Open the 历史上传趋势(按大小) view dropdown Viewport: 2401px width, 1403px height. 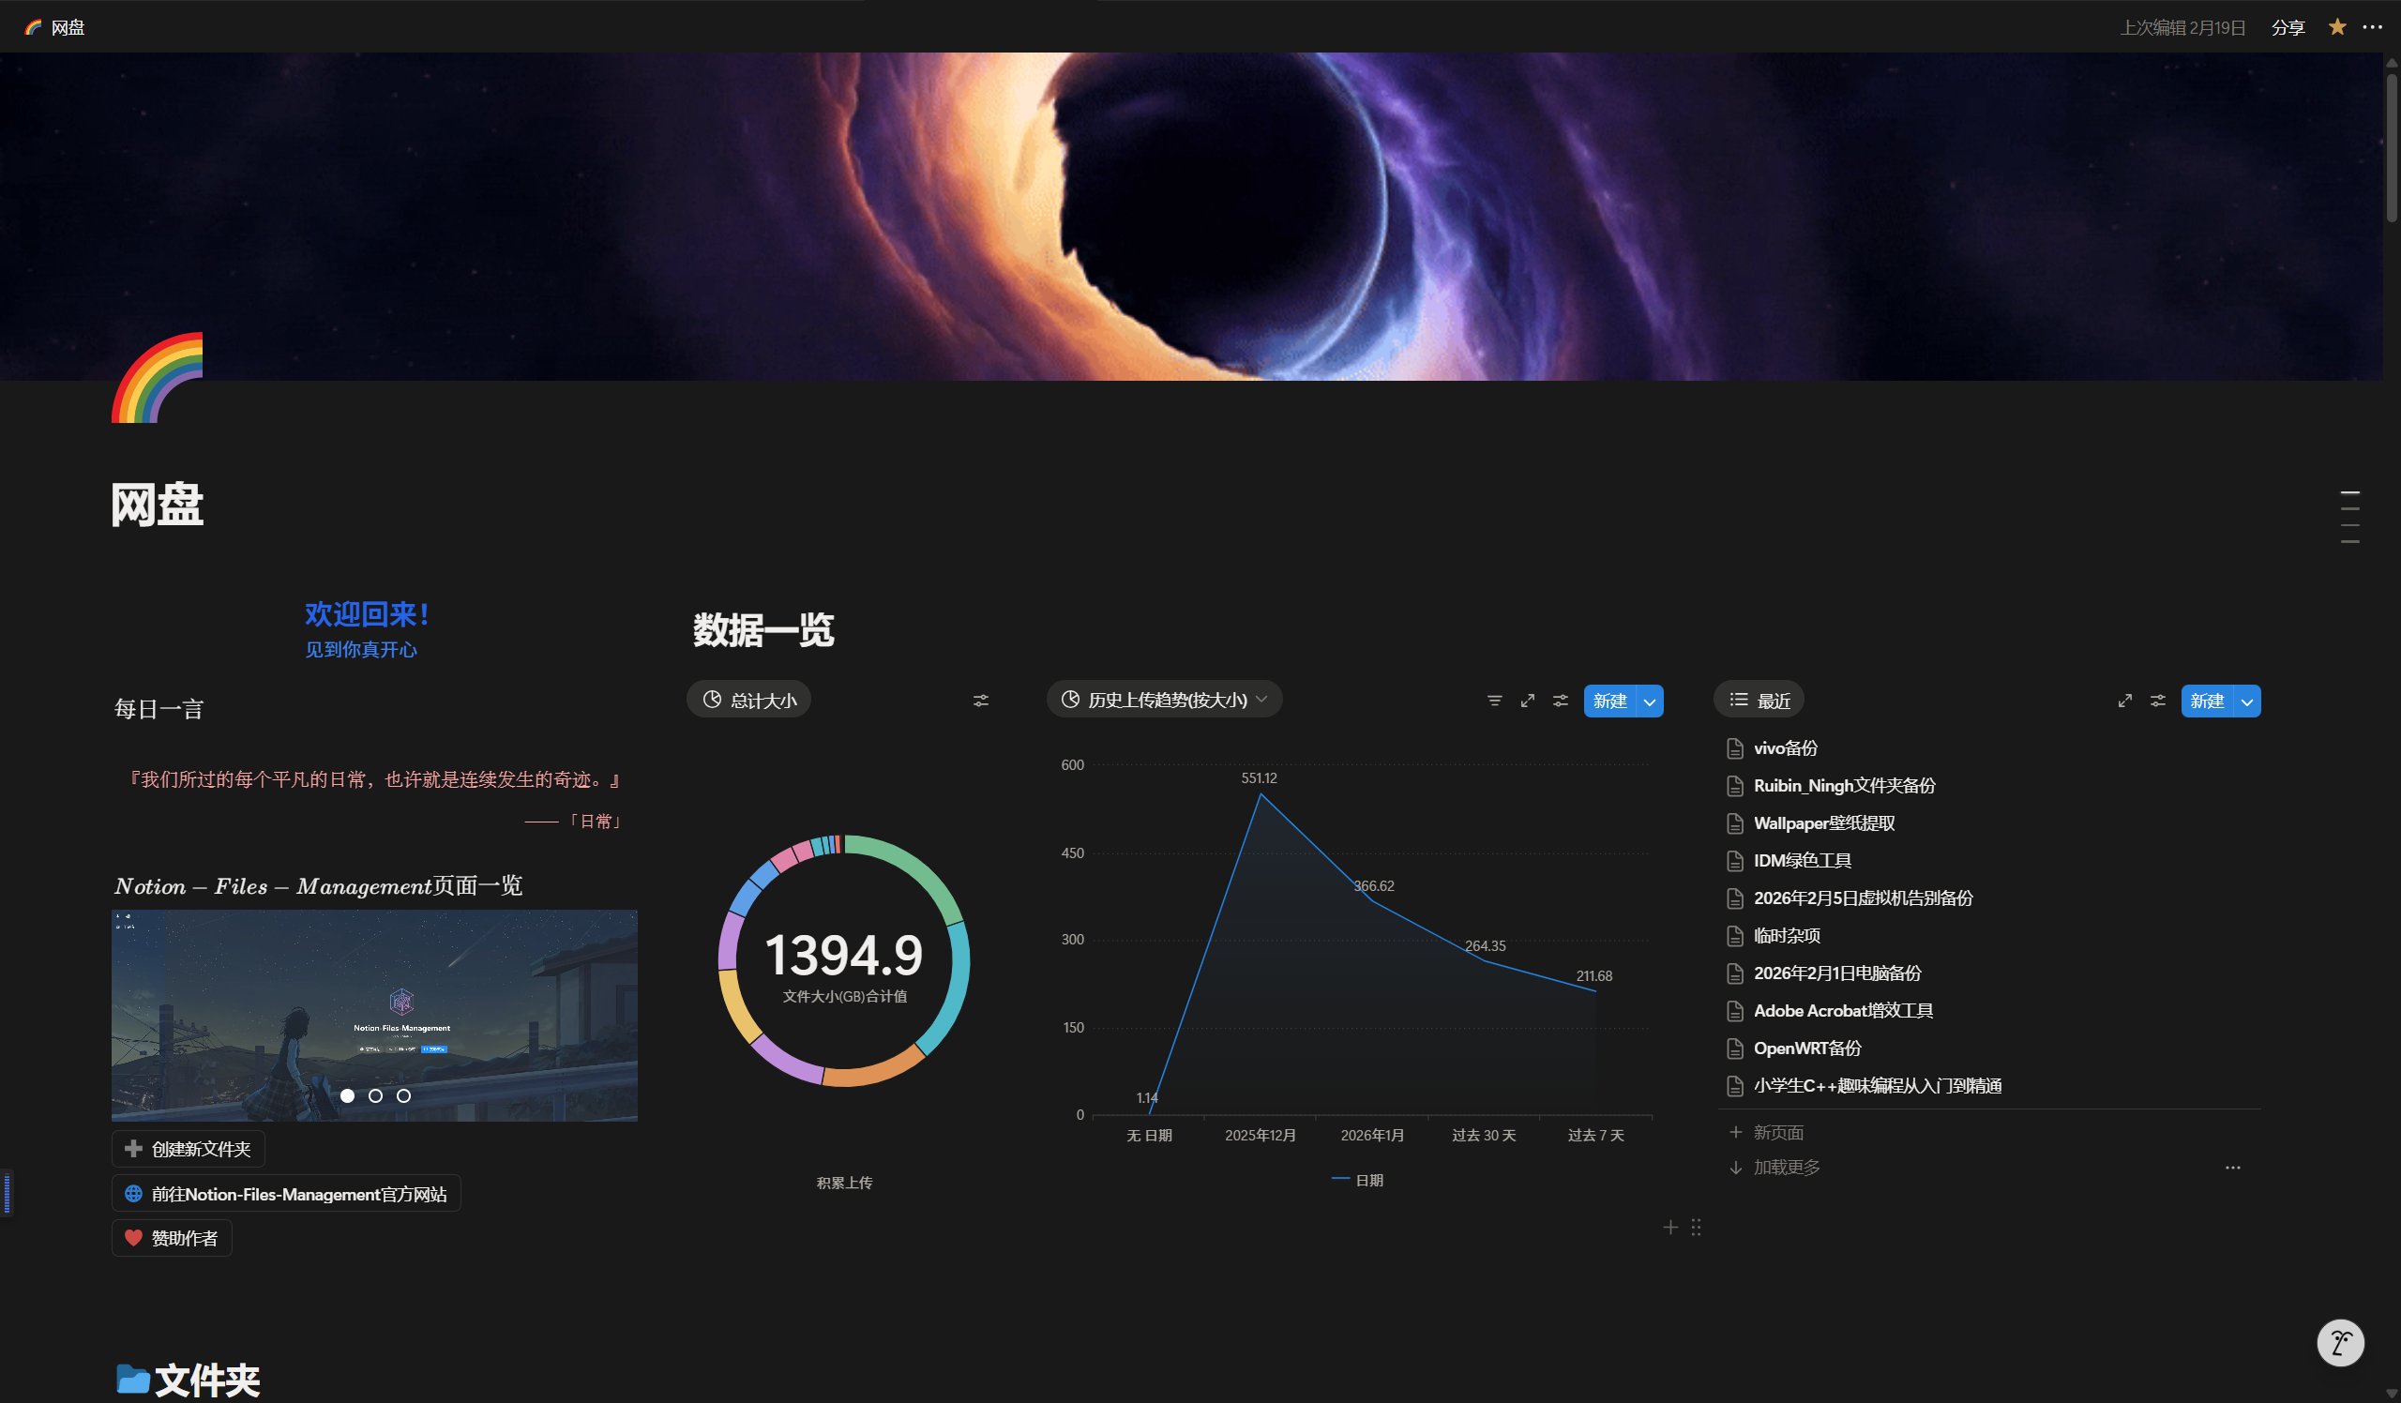(x=1164, y=700)
